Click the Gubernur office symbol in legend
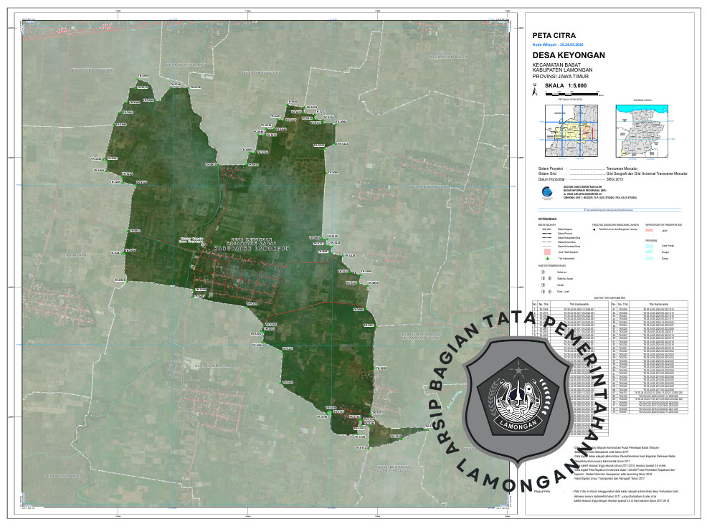The height and width of the screenshot is (529, 707). point(543,272)
